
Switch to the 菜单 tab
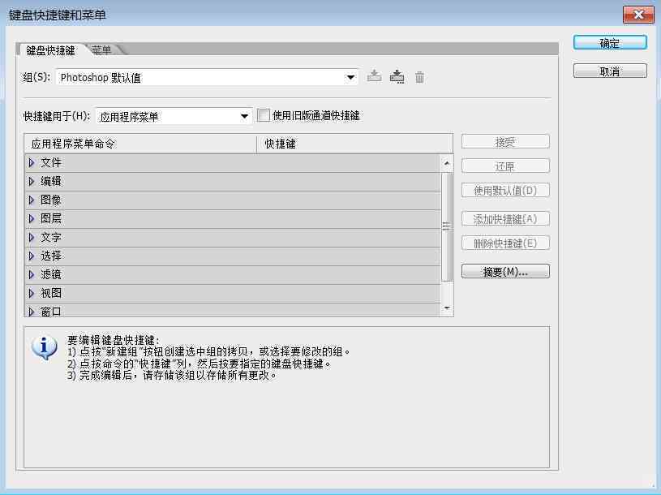(101, 50)
